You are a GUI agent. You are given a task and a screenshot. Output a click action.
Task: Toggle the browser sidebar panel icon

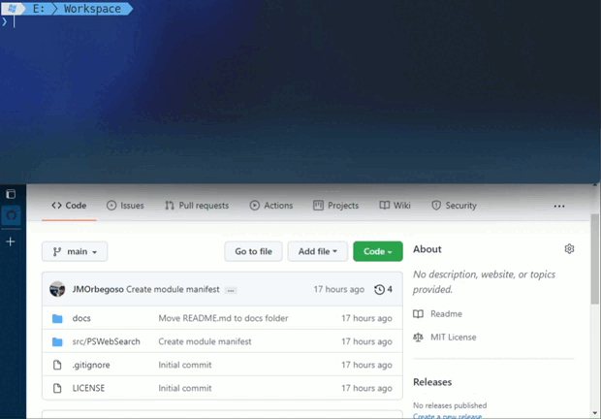click(x=11, y=194)
